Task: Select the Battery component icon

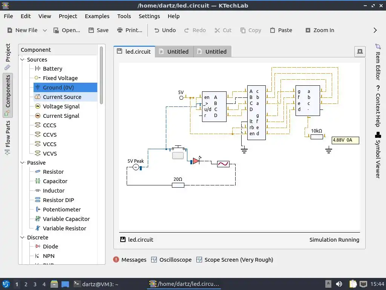Action: [x=37, y=69]
